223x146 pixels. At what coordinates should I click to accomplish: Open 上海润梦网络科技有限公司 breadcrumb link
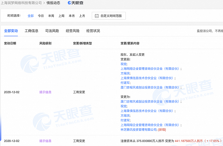tap(21, 3)
